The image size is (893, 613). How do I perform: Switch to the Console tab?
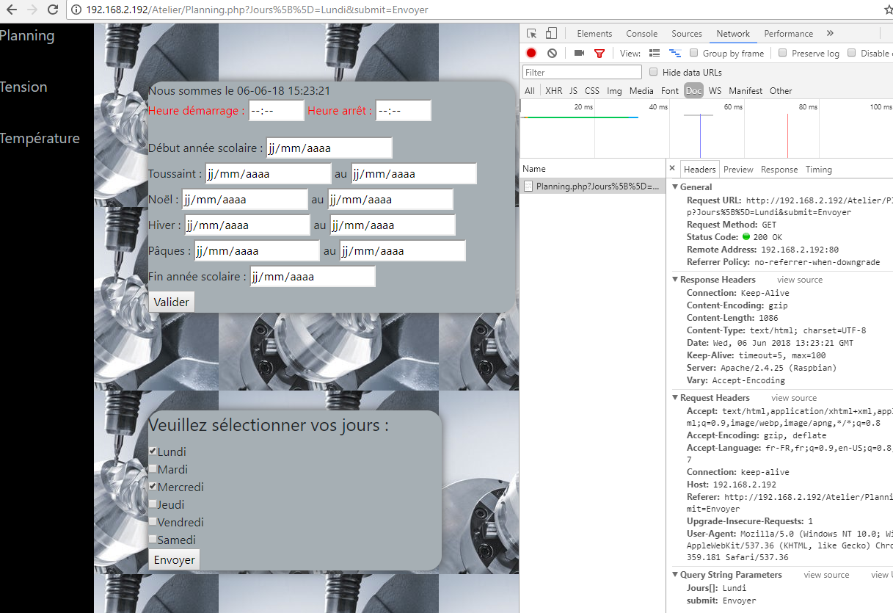[641, 33]
